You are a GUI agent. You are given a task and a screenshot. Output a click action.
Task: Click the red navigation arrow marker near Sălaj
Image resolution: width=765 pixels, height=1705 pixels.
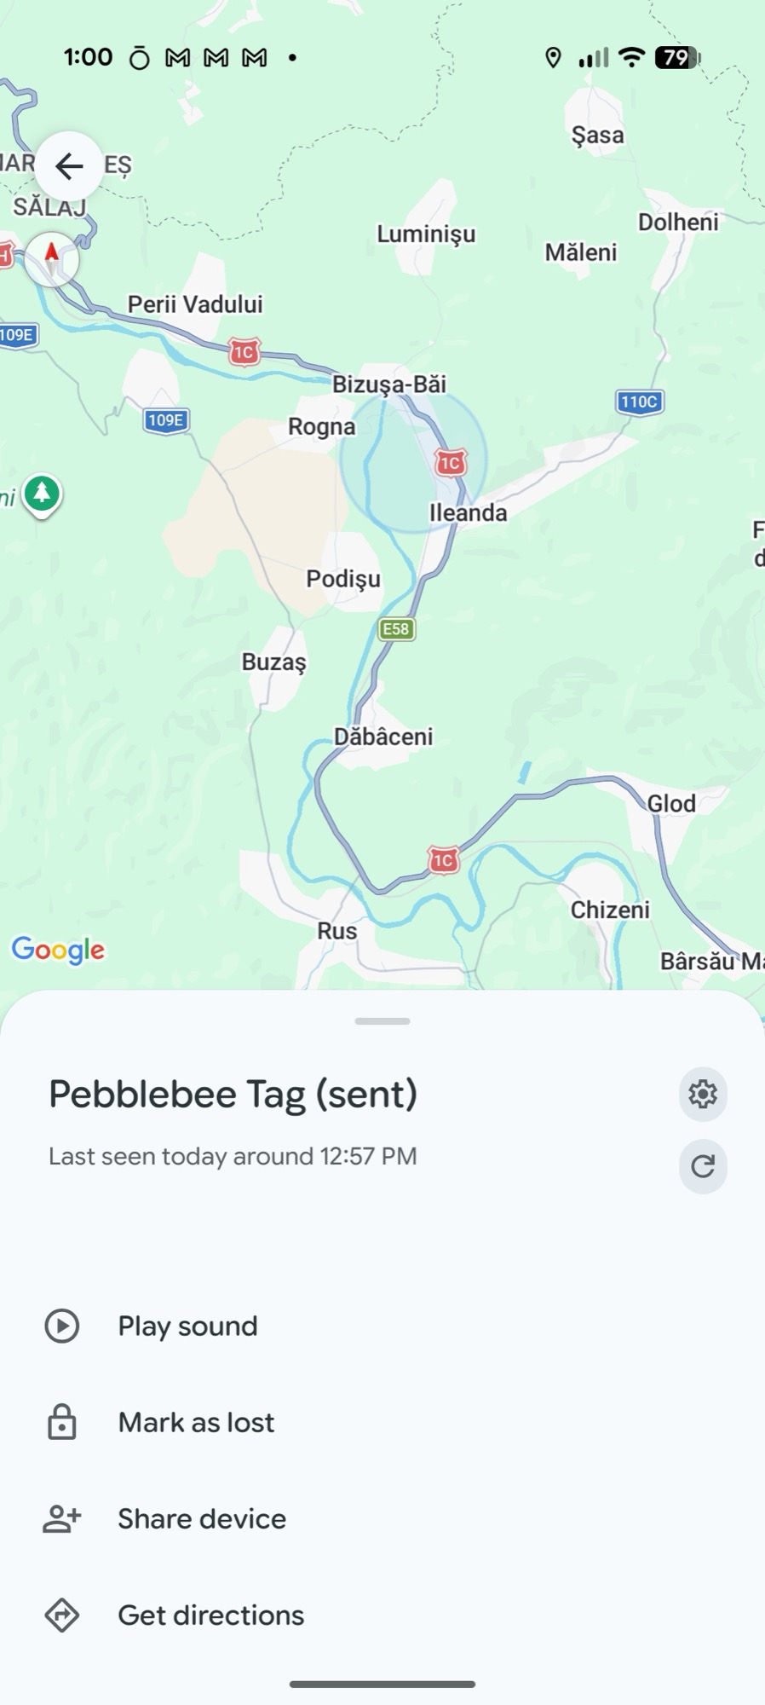pyautogui.click(x=50, y=256)
